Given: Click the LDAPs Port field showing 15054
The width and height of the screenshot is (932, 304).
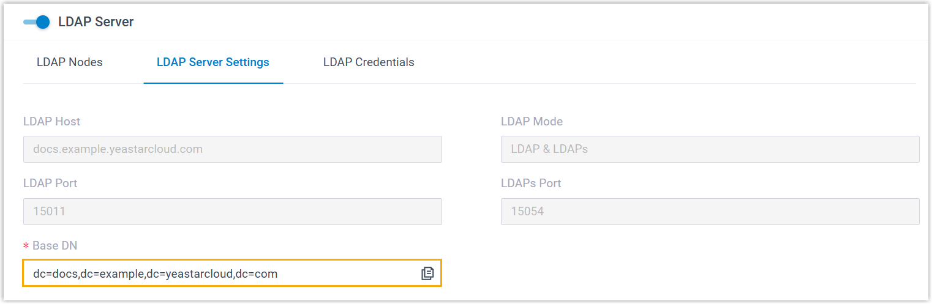Looking at the screenshot, I should pos(710,212).
